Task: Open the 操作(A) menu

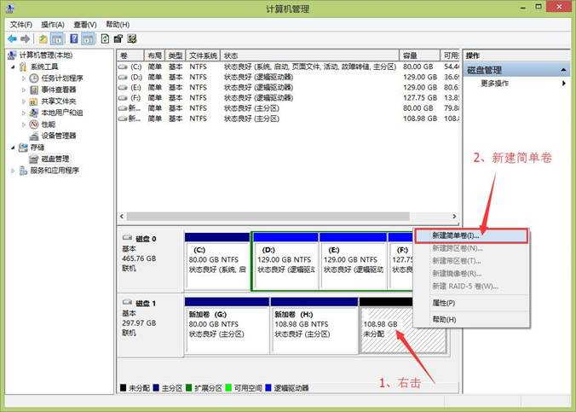Action: 53,25
